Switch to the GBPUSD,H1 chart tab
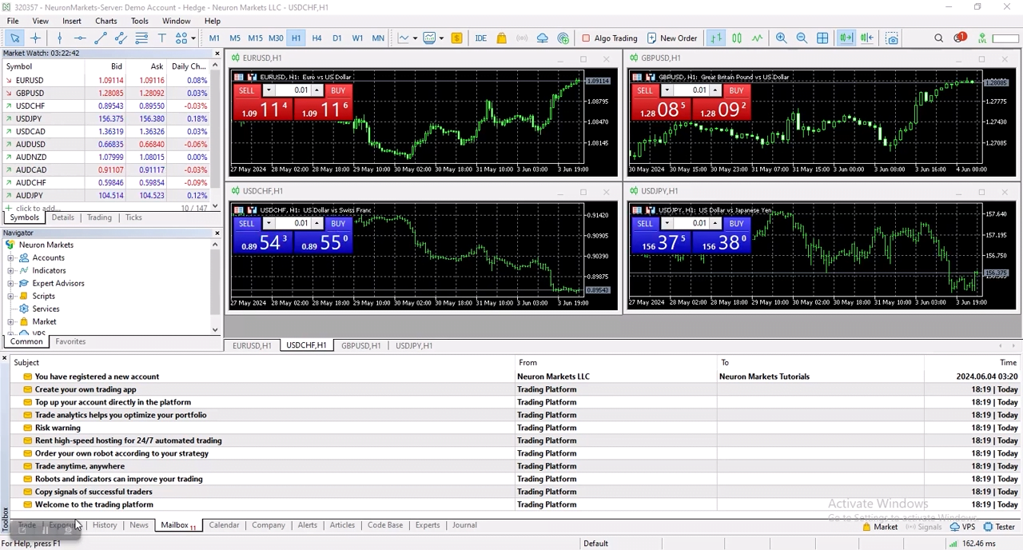Viewport: 1023px width, 550px height. tap(360, 345)
